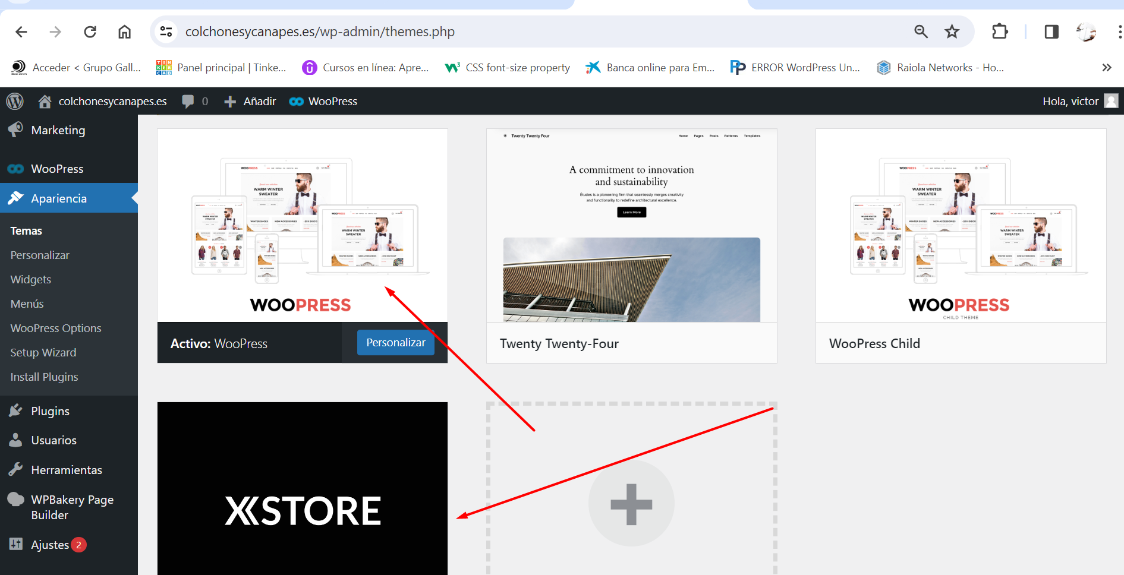The width and height of the screenshot is (1124, 575).
Task: Open WooPress in the sidebar menu
Action: point(69,169)
